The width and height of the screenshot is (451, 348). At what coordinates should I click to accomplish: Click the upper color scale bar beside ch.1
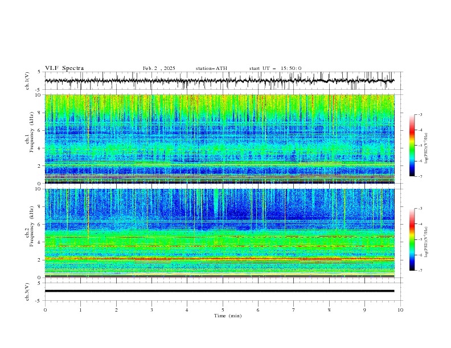point(412,146)
